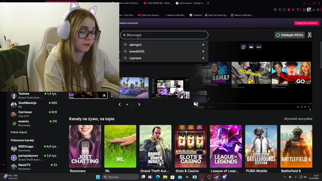Click the red video progress bar

point(253,104)
